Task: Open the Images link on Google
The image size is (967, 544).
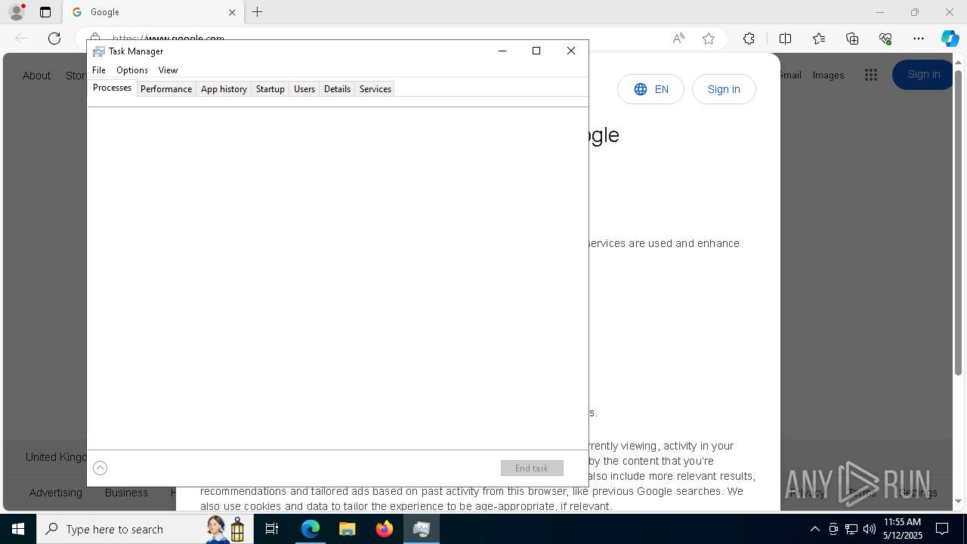Action: pos(828,75)
